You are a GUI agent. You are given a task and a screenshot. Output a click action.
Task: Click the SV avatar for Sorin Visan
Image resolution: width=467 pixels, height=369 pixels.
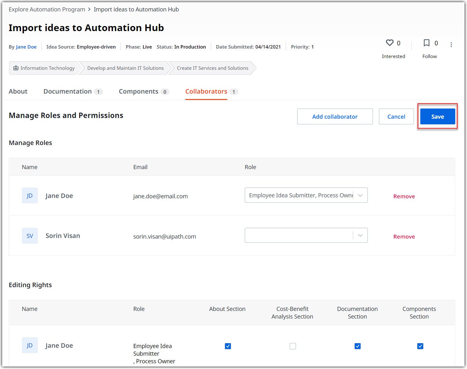(x=30, y=236)
